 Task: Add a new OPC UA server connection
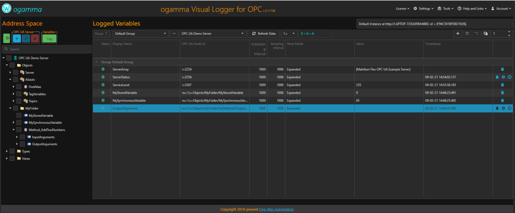pyautogui.click(x=17, y=39)
